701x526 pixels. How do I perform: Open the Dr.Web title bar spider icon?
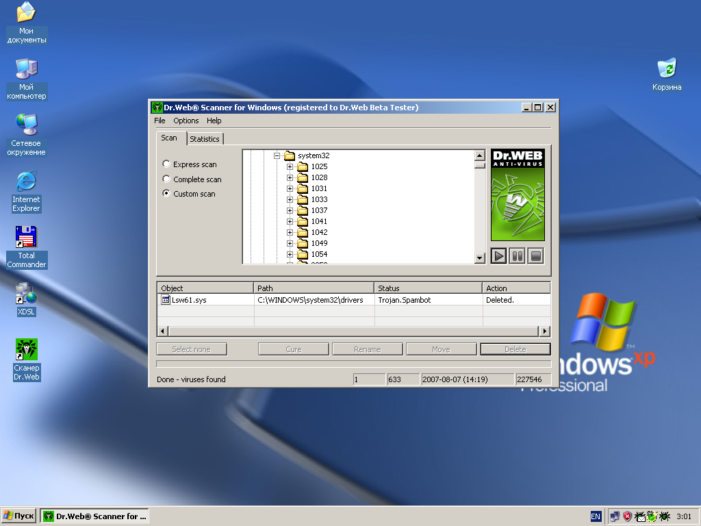click(x=157, y=108)
